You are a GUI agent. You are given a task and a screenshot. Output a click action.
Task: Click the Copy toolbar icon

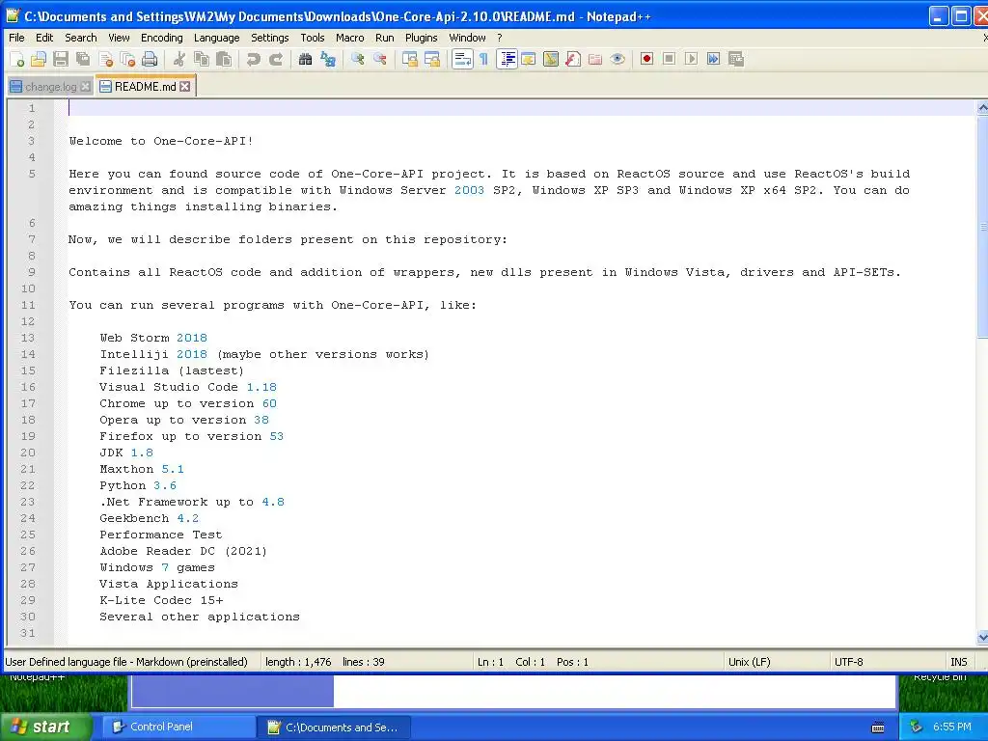click(x=202, y=59)
